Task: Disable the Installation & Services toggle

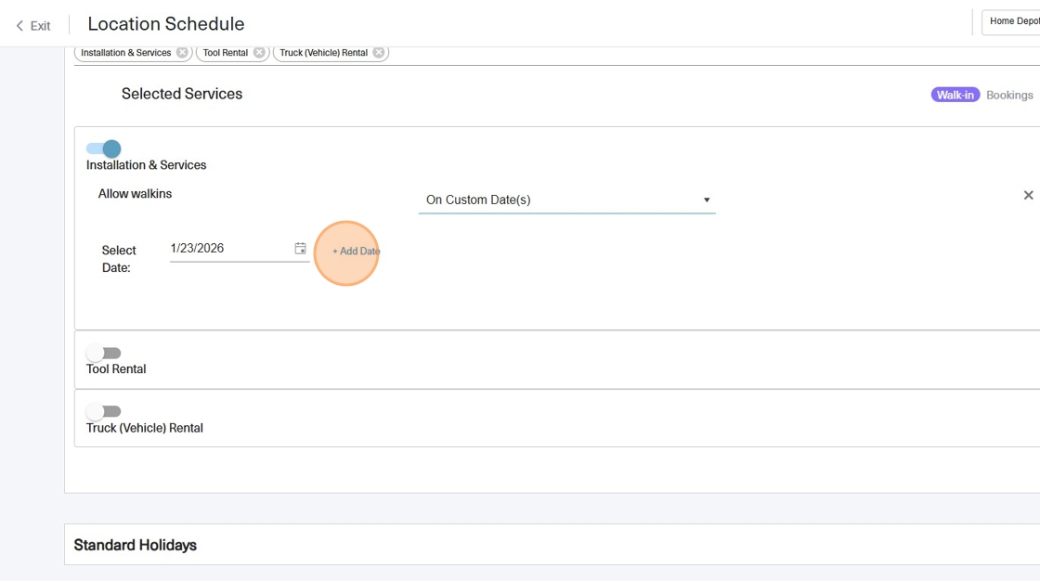Action: [x=104, y=148]
